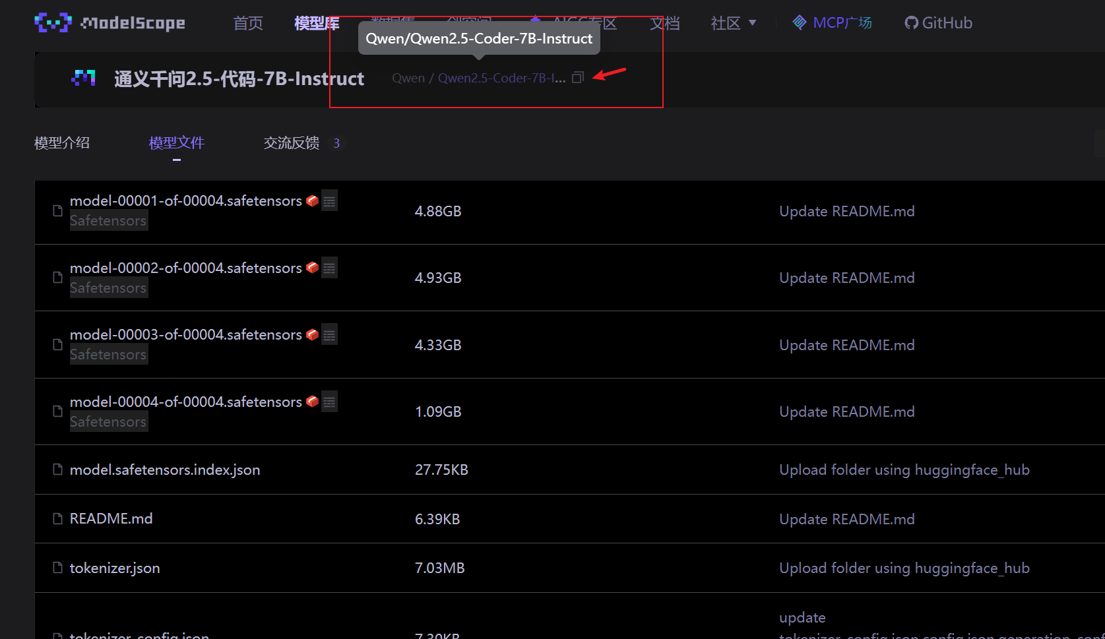Switch to the 模型介绍 tab
This screenshot has width=1105, height=639.
[x=62, y=143]
